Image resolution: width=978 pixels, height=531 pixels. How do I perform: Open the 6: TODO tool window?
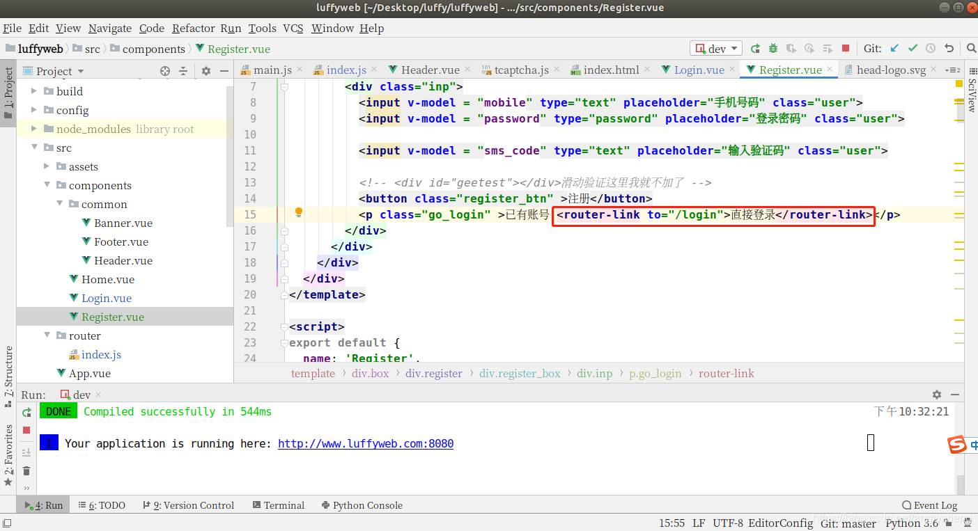(x=102, y=505)
